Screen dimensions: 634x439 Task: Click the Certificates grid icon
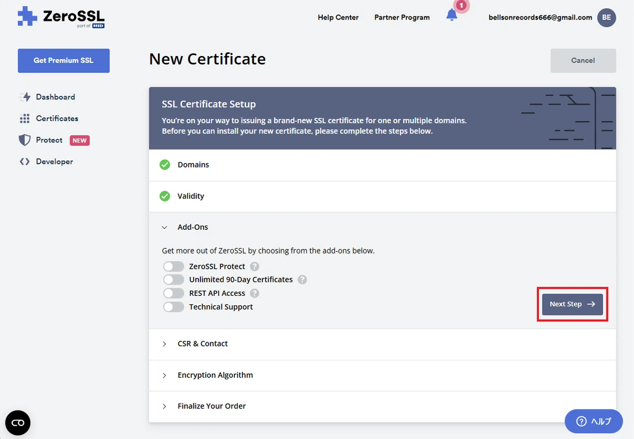click(25, 119)
